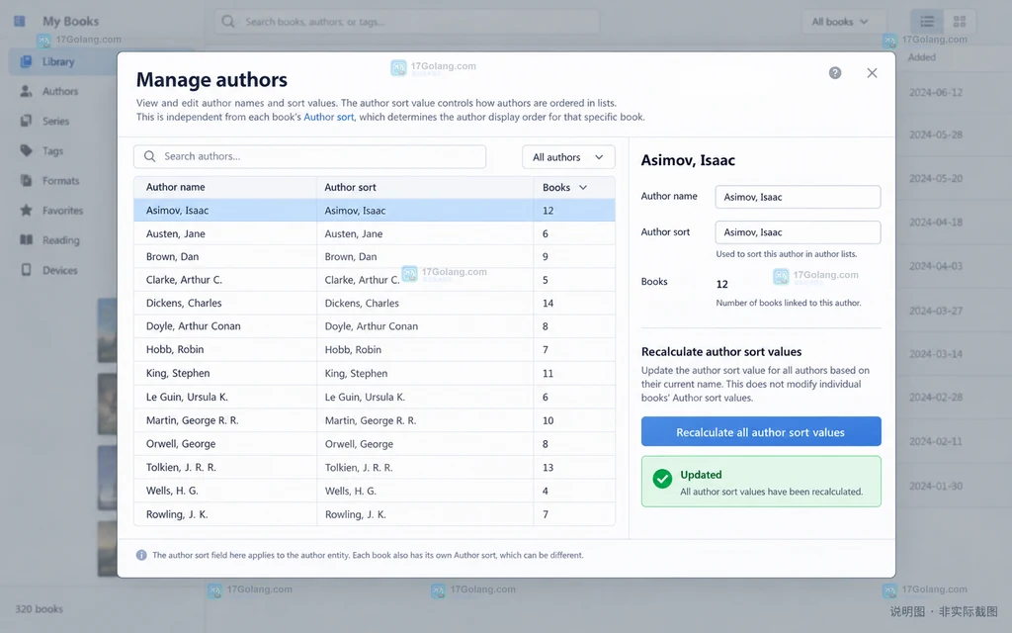Select the King, Stephen author name
This screenshot has height=633, width=1012.
point(178,373)
